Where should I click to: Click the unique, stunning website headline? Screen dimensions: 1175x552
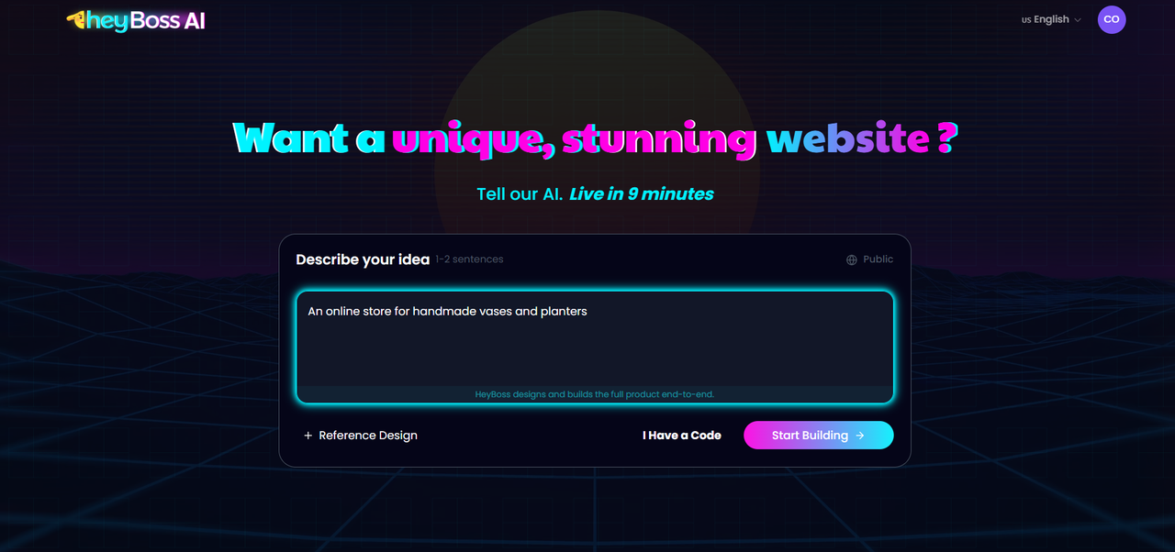(595, 138)
